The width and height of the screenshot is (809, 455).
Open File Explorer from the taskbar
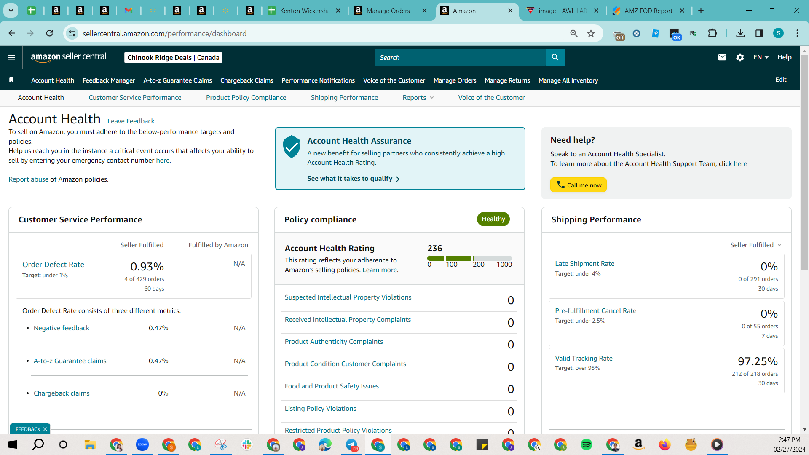90,444
